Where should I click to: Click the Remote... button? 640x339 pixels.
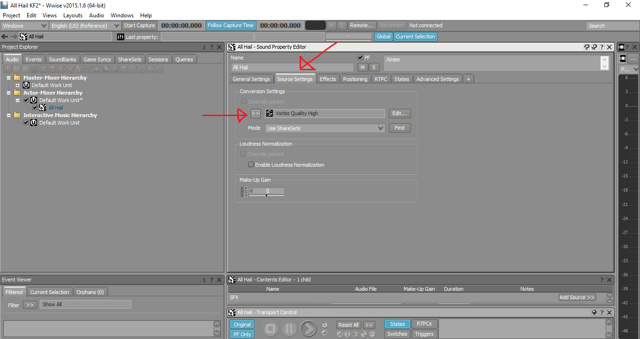pyautogui.click(x=362, y=26)
